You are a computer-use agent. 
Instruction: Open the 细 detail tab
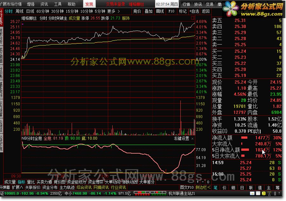coord(233,188)
